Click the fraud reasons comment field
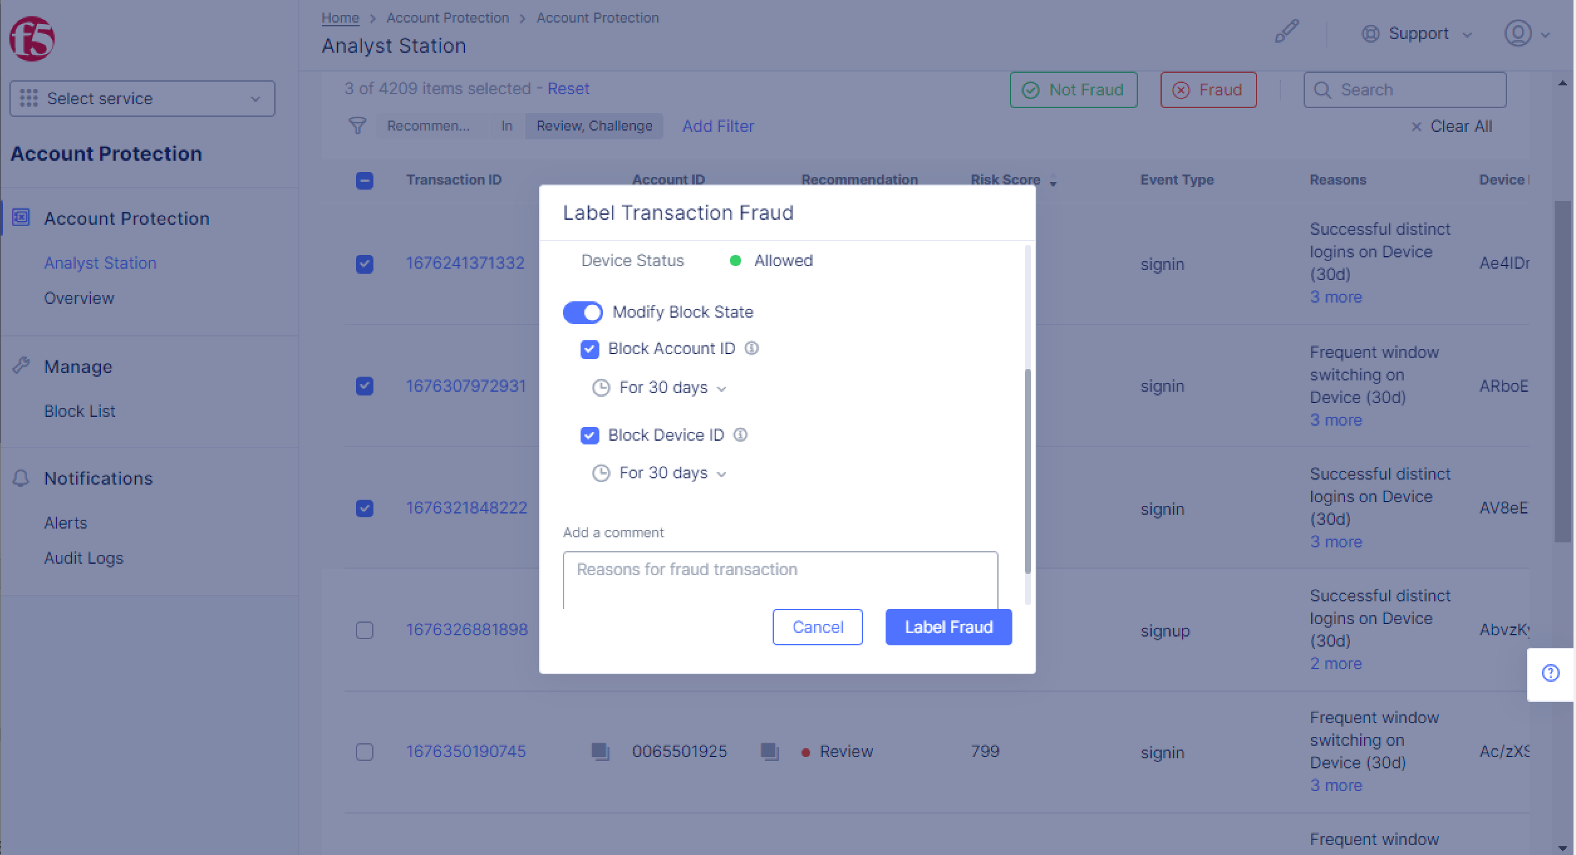Viewport: 1576px width, 855px height. click(780, 579)
